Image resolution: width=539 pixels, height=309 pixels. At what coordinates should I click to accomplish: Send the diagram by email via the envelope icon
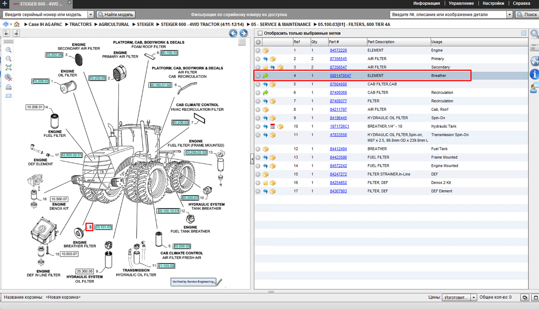pos(9,96)
